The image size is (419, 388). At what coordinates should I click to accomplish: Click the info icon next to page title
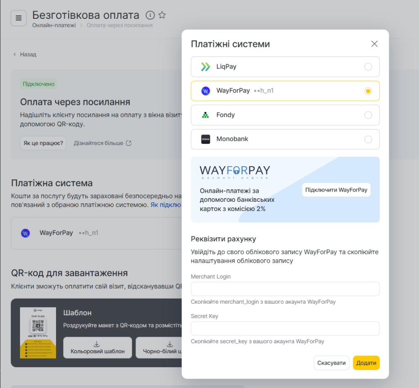(x=150, y=16)
